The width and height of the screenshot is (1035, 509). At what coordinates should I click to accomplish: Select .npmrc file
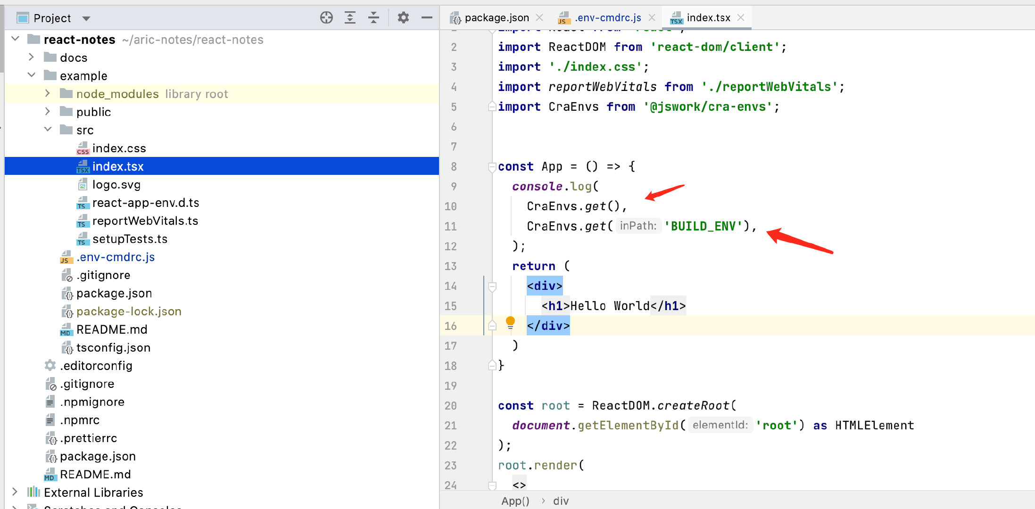[80, 420]
